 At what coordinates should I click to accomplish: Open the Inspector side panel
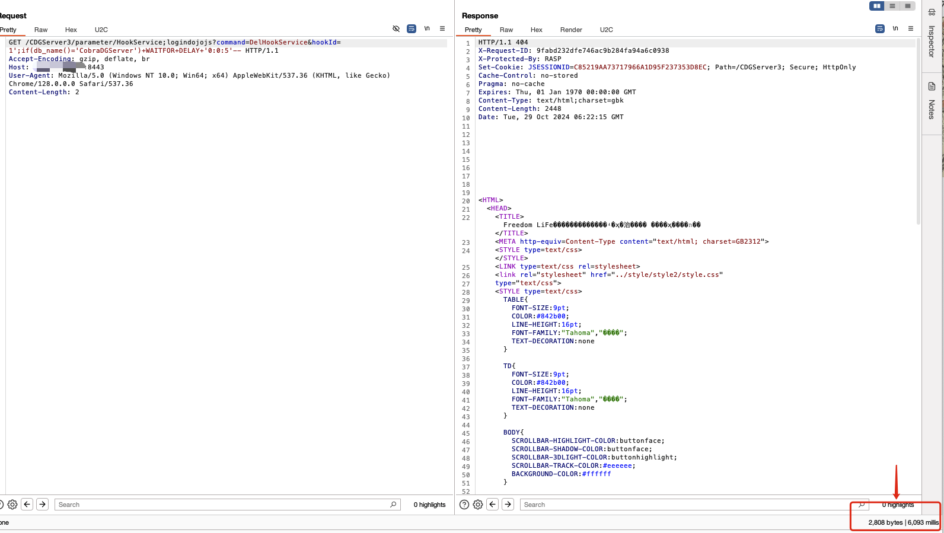[x=932, y=33]
